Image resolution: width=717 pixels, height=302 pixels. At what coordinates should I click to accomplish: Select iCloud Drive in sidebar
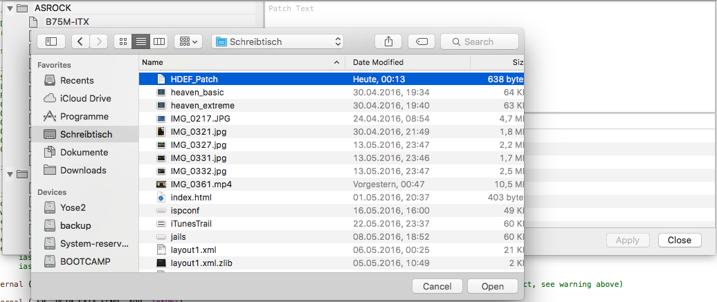85,98
